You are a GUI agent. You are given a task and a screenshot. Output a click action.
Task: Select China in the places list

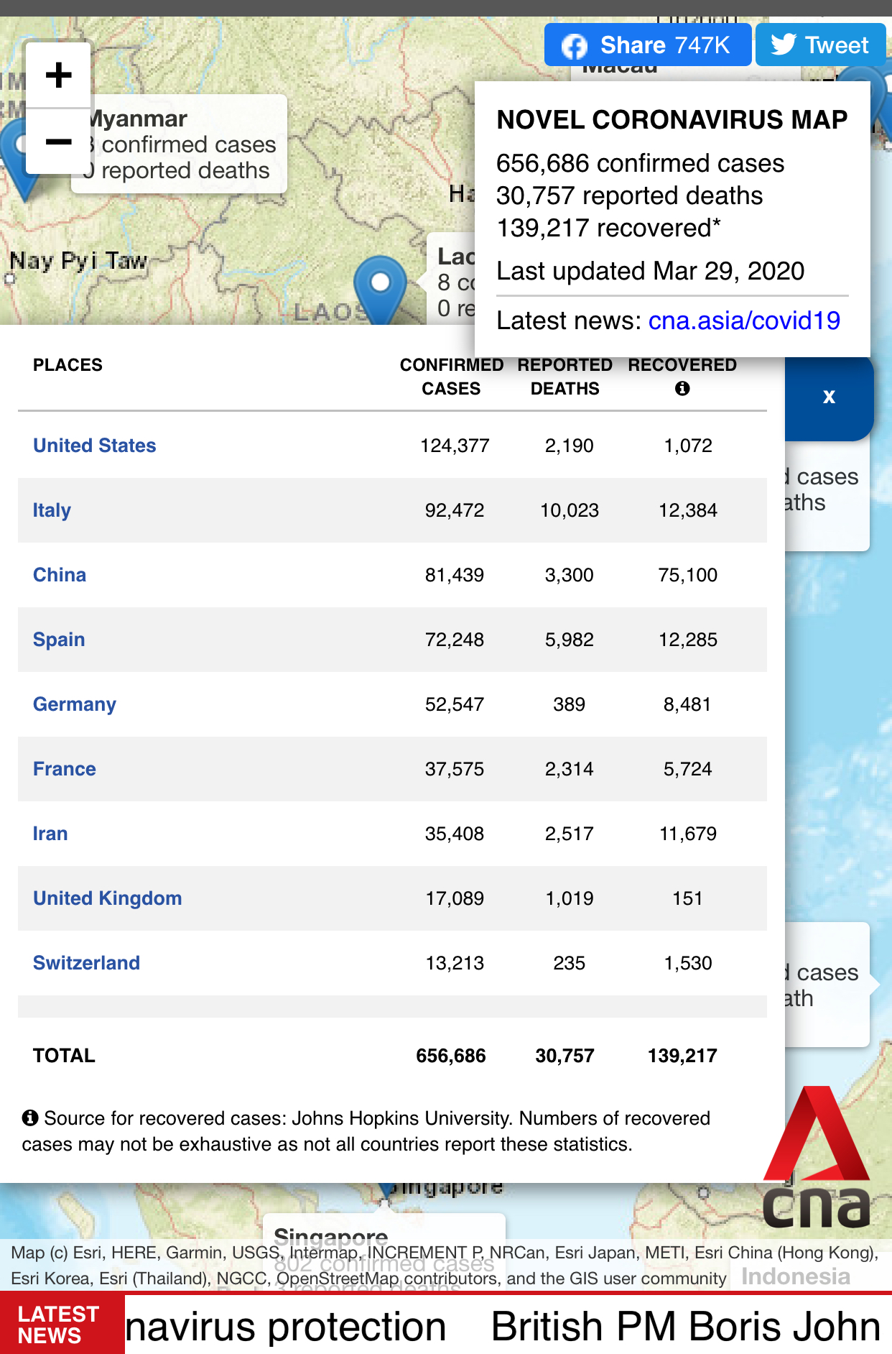coord(60,575)
